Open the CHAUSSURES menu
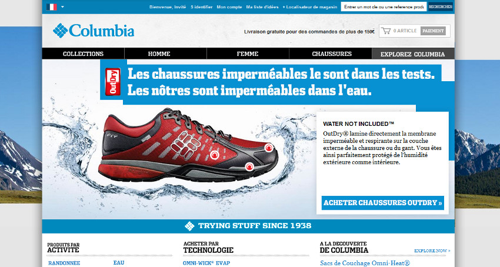The height and width of the screenshot is (267, 500). tap(332, 54)
